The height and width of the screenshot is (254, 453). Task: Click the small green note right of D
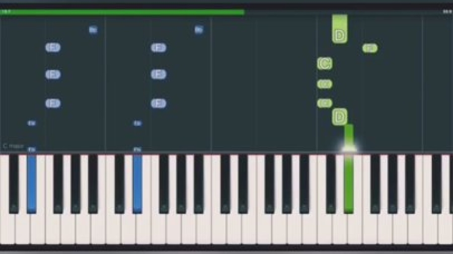tap(370, 48)
